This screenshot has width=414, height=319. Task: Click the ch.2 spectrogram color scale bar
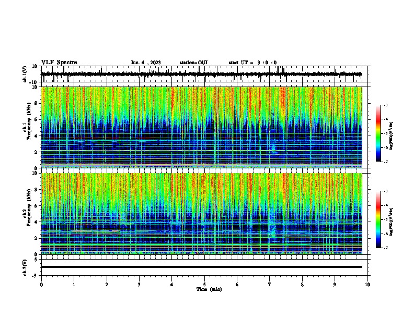(378, 219)
